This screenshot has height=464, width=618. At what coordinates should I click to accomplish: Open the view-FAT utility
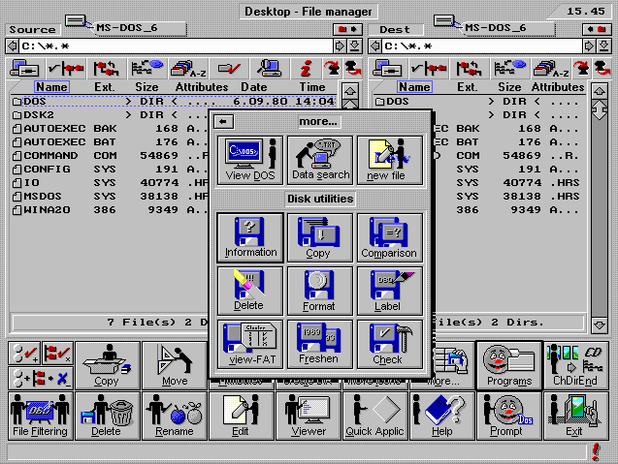pyautogui.click(x=250, y=344)
